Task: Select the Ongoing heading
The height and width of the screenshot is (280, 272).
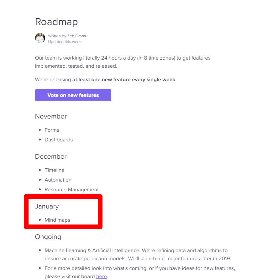Action: point(48,237)
